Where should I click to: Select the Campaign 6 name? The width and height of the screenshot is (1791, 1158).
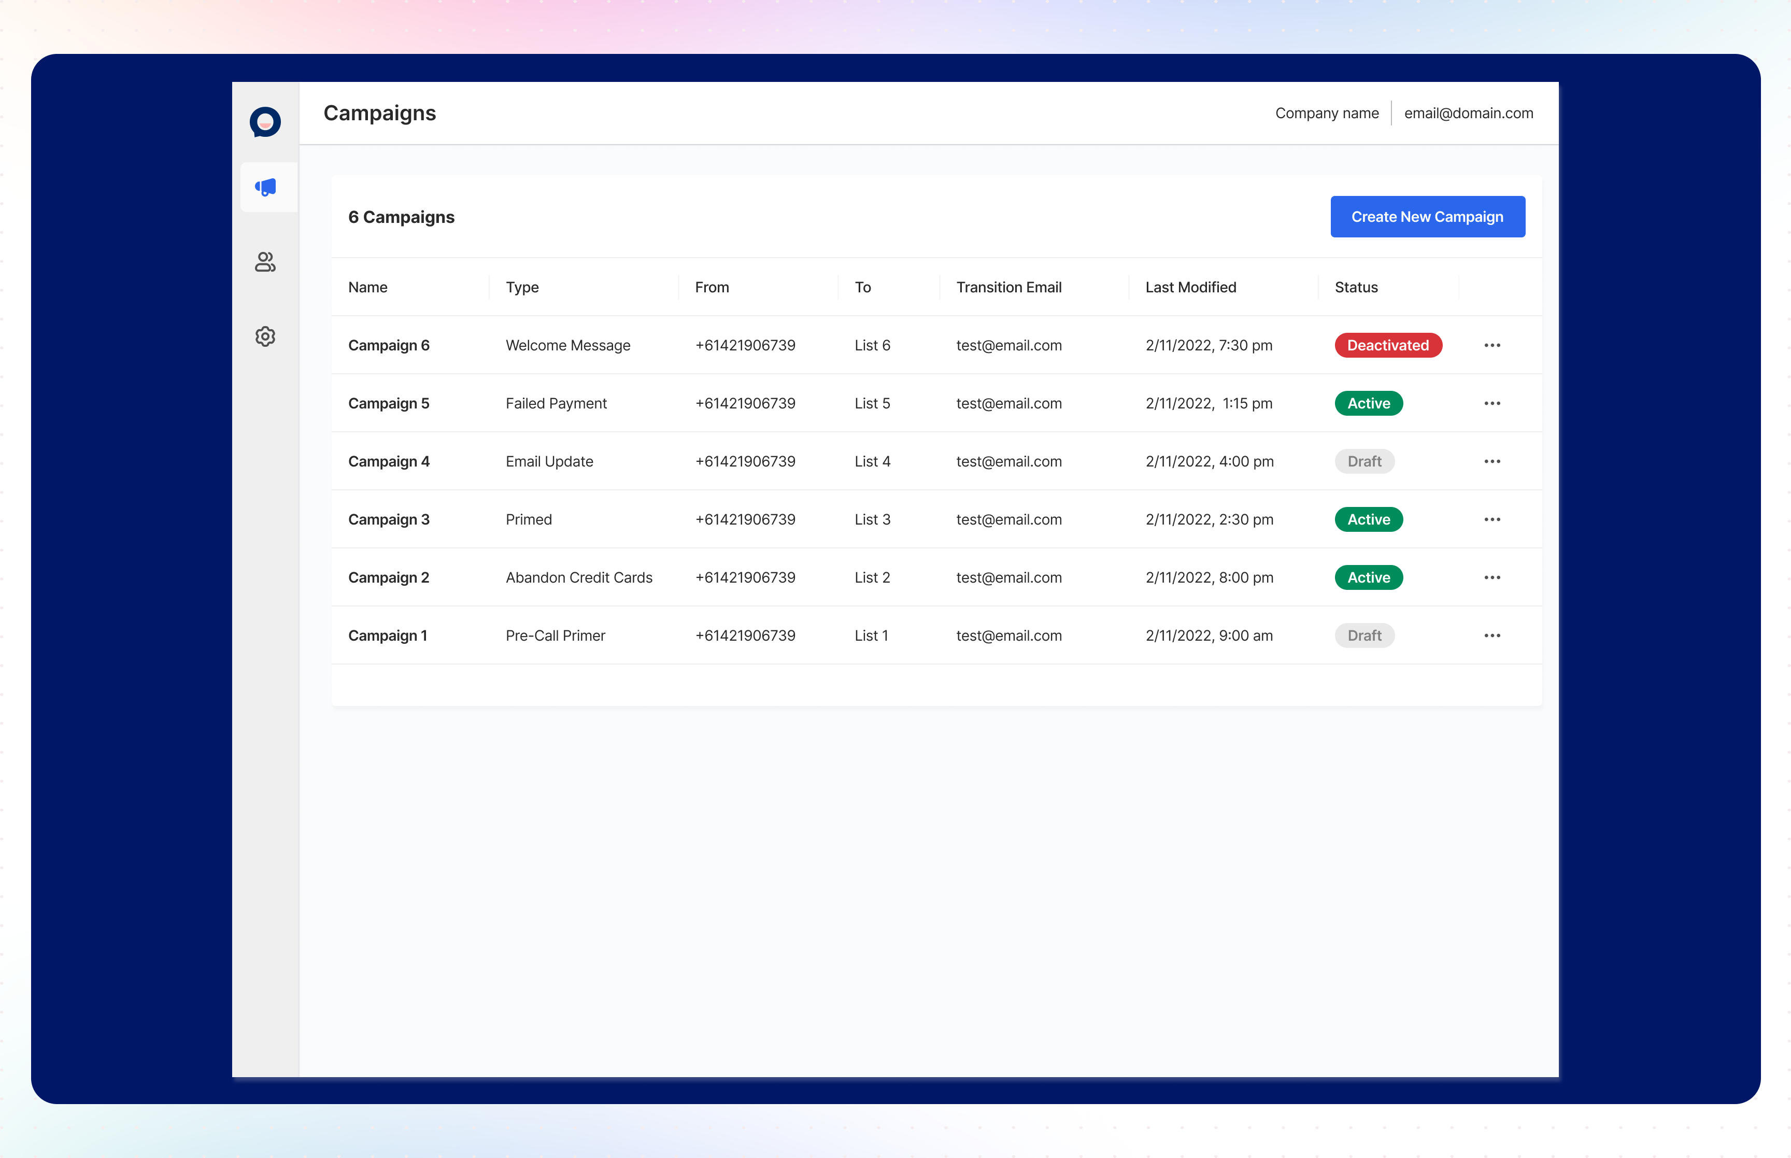tap(389, 345)
